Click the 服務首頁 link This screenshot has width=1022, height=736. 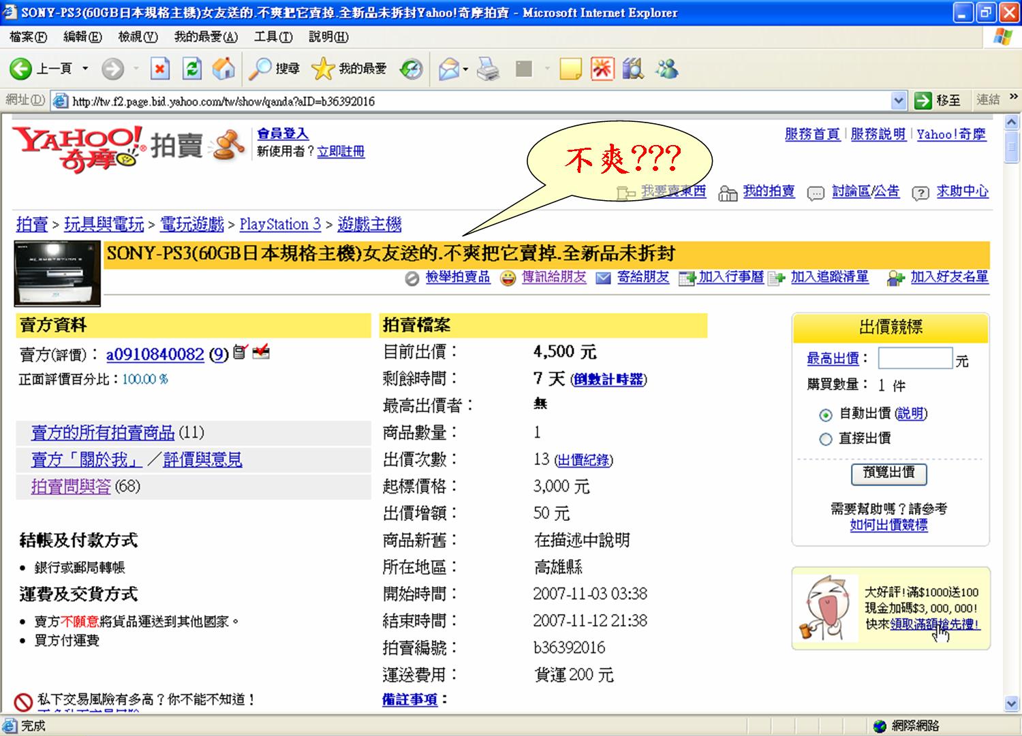[812, 134]
